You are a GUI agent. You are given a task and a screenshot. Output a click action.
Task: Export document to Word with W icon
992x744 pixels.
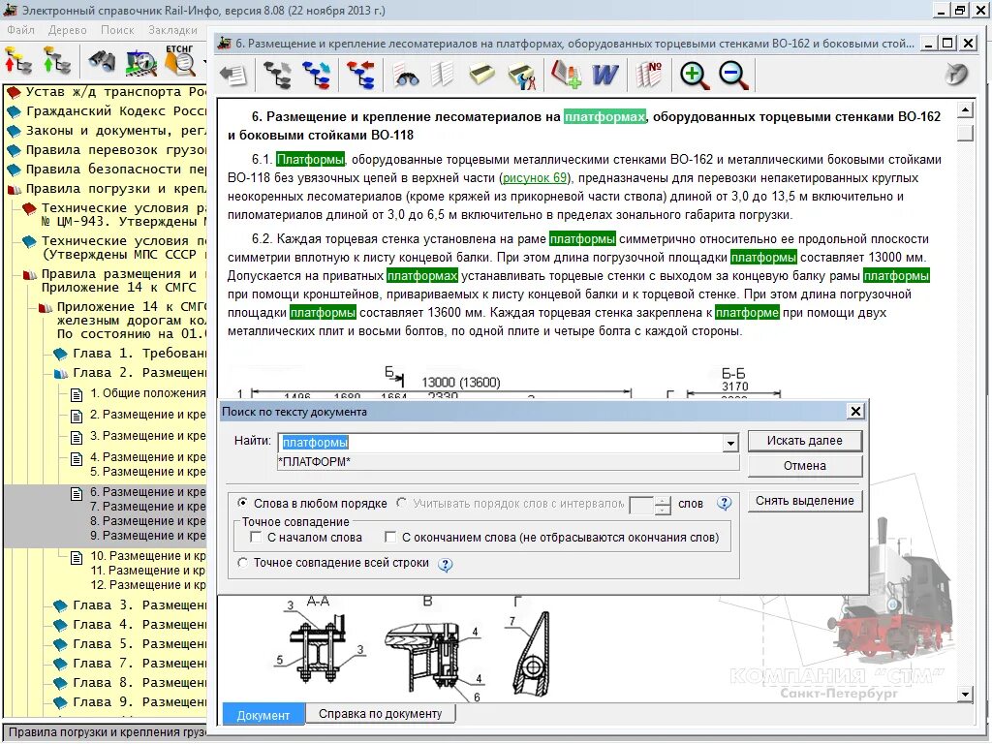point(604,76)
